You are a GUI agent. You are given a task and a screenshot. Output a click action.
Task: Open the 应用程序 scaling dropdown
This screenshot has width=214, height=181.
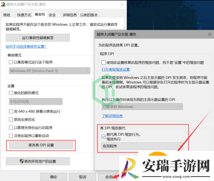(x=142, y=146)
